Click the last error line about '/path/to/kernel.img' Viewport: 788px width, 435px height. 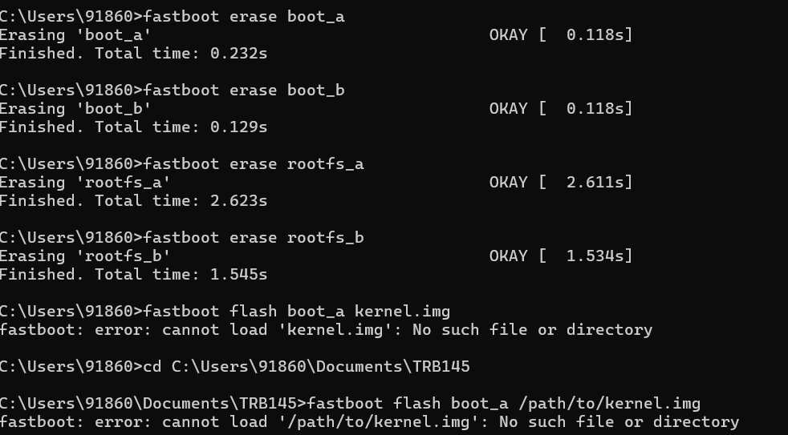(369, 422)
